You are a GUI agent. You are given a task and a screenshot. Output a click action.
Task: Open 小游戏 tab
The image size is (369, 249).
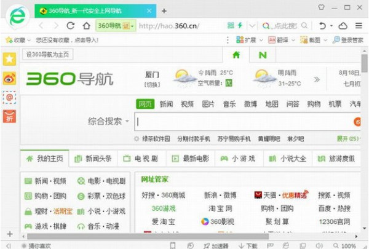tap(238, 159)
